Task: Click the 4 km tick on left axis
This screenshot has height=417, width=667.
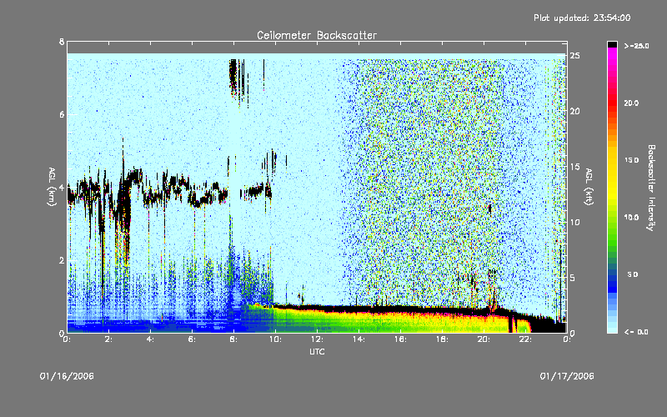Action: 62,187
